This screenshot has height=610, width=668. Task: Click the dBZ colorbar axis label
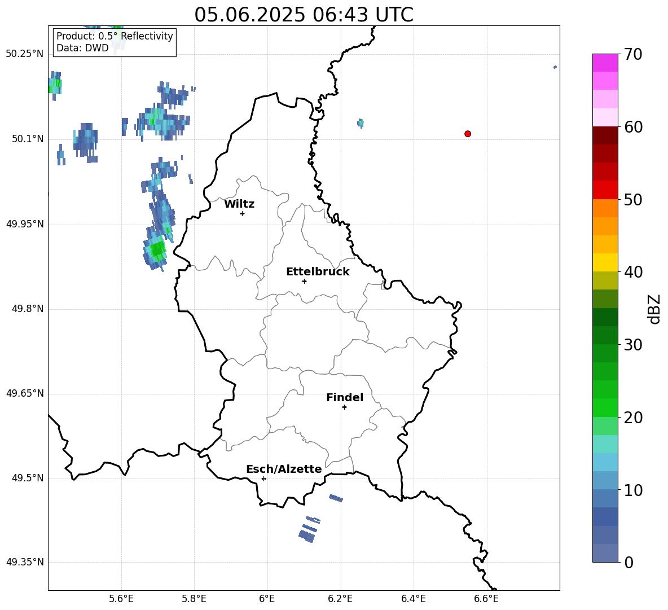click(x=655, y=309)
